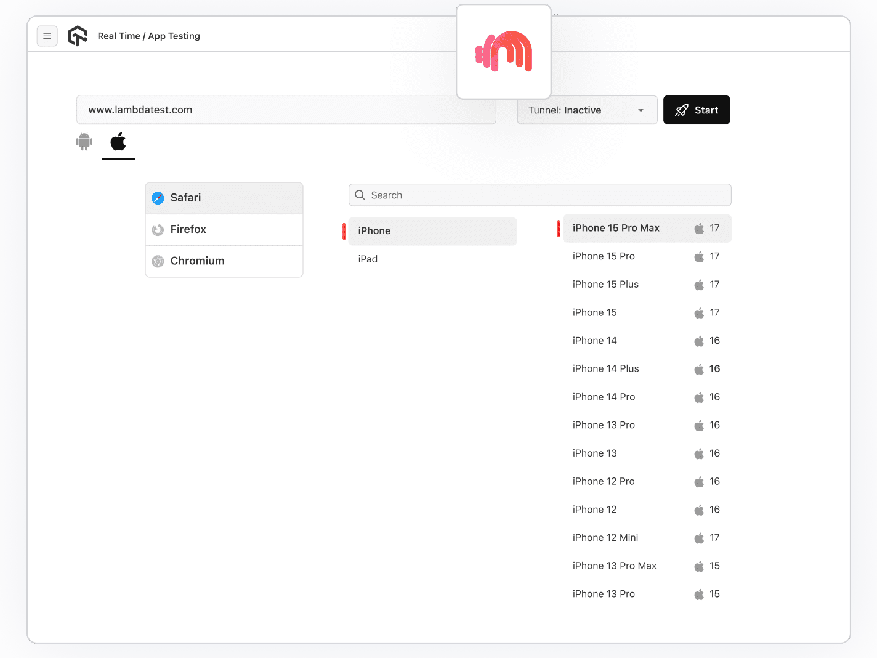Click the search magnifier icon
The height and width of the screenshot is (658, 877).
(x=360, y=195)
